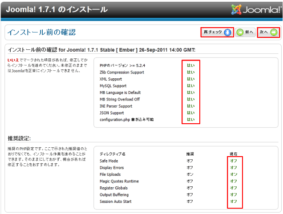
Task: Click the green right arrow icon on 次へ
Action: click(274, 32)
